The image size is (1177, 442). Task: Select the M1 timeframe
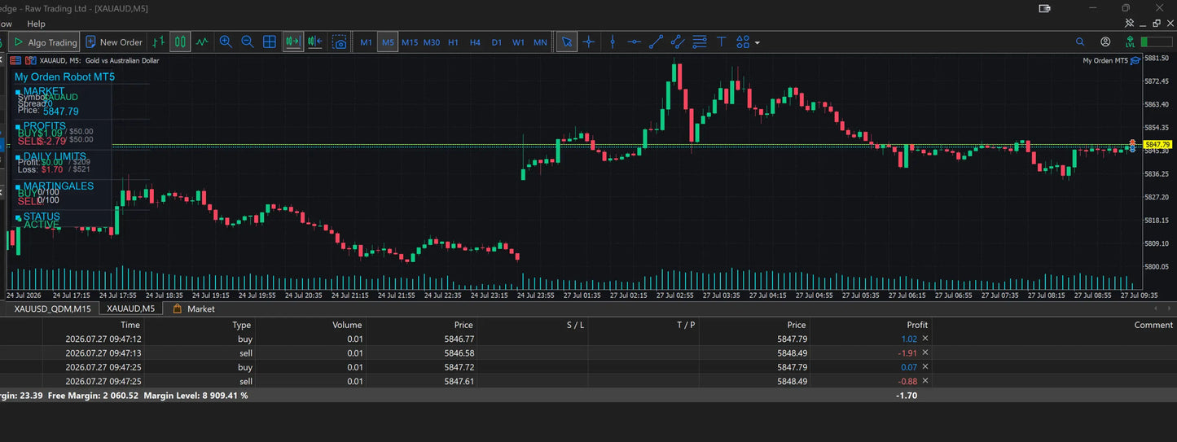[x=367, y=42]
